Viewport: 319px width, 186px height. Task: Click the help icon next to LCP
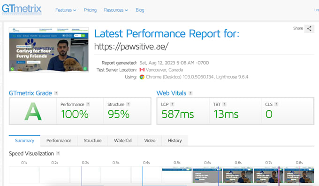[172, 104]
